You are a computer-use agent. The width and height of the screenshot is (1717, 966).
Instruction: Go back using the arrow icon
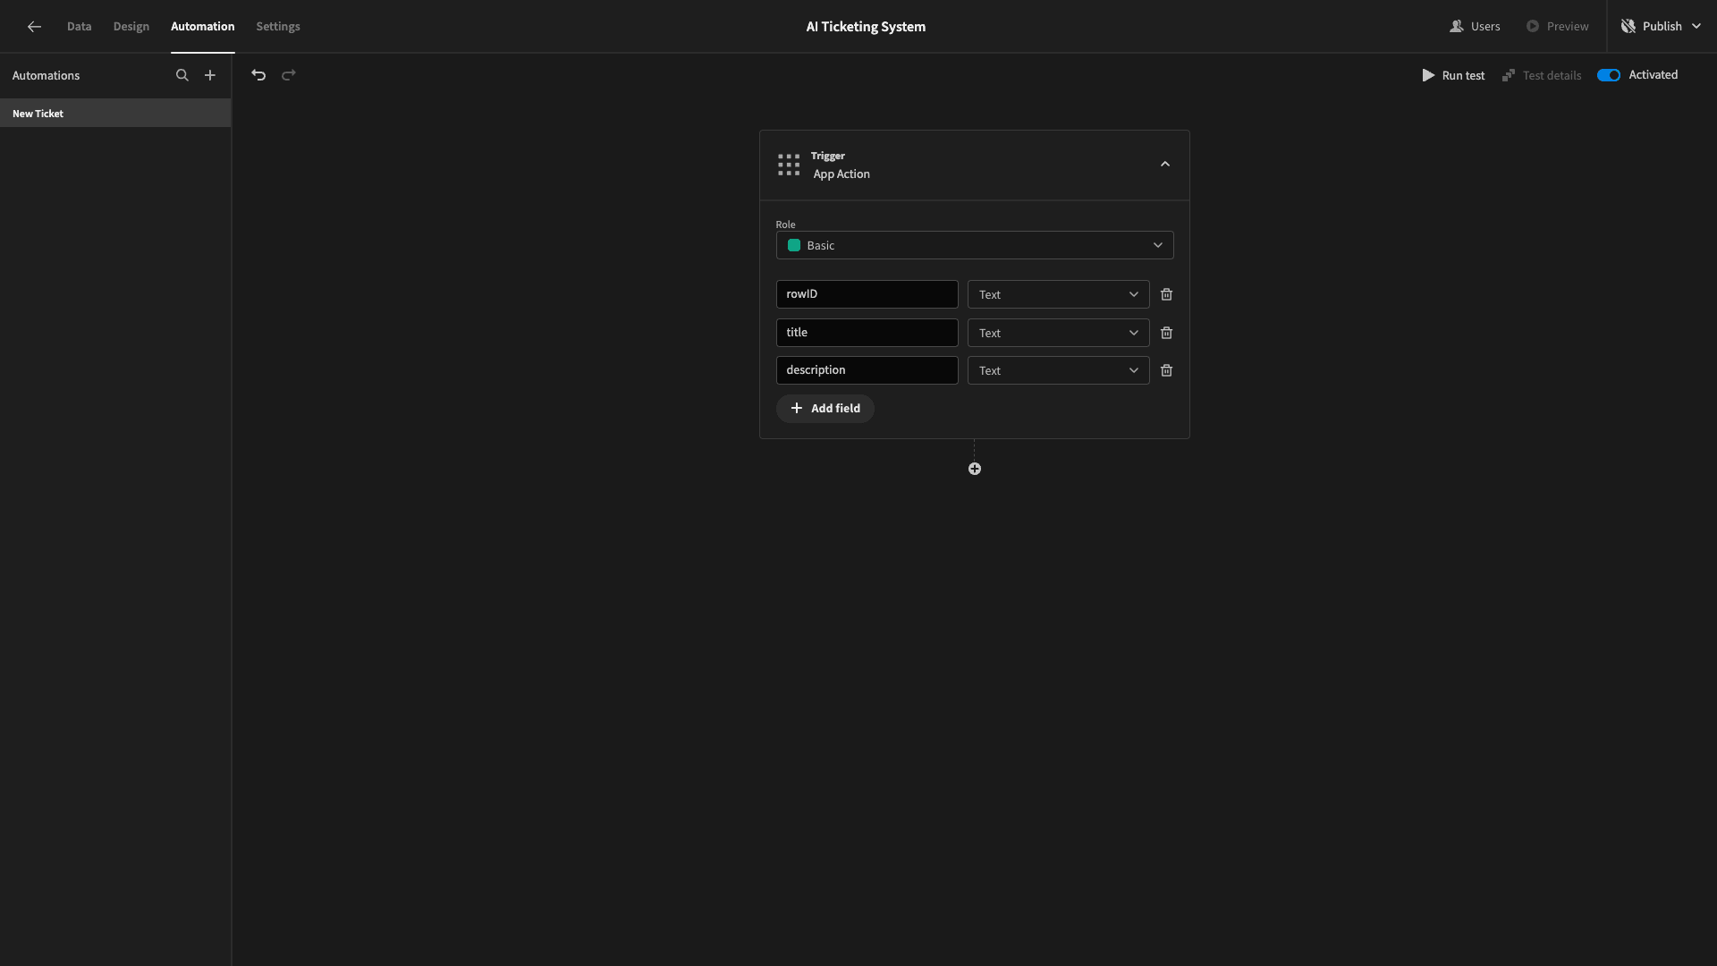34,27
